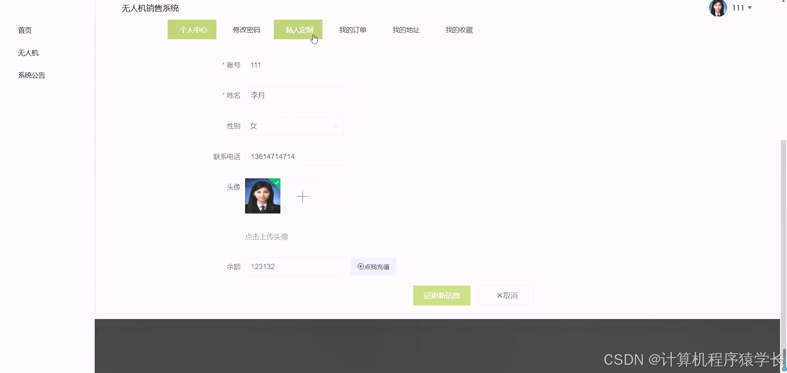
Task: Click inside the 姓名 field showing 李月
Action: (x=295, y=95)
